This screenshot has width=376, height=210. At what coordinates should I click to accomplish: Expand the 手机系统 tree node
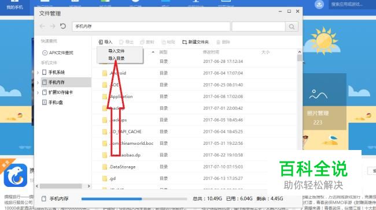[x=38, y=73]
